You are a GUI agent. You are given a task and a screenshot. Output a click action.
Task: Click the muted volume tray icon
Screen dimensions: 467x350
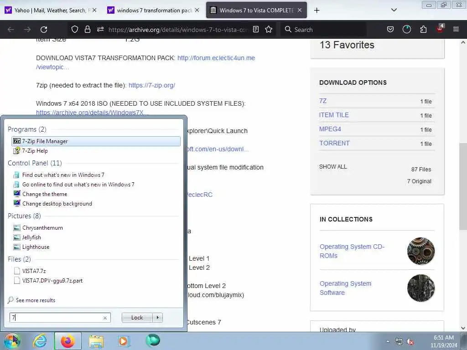click(410, 342)
